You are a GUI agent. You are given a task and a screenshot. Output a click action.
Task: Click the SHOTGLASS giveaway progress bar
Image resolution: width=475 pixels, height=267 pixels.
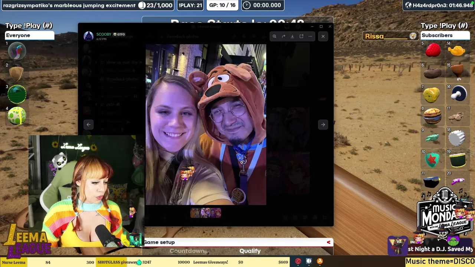145,262
